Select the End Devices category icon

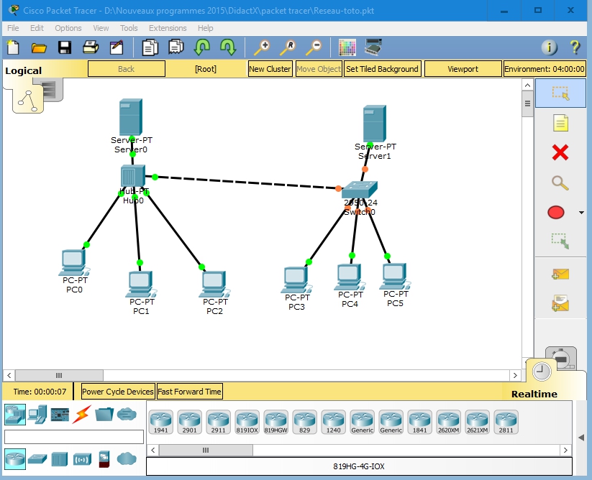pos(37,415)
